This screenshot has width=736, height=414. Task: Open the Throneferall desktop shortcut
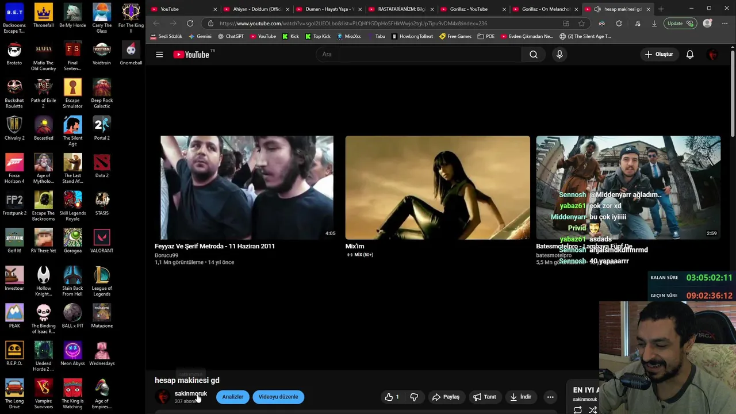click(x=43, y=16)
